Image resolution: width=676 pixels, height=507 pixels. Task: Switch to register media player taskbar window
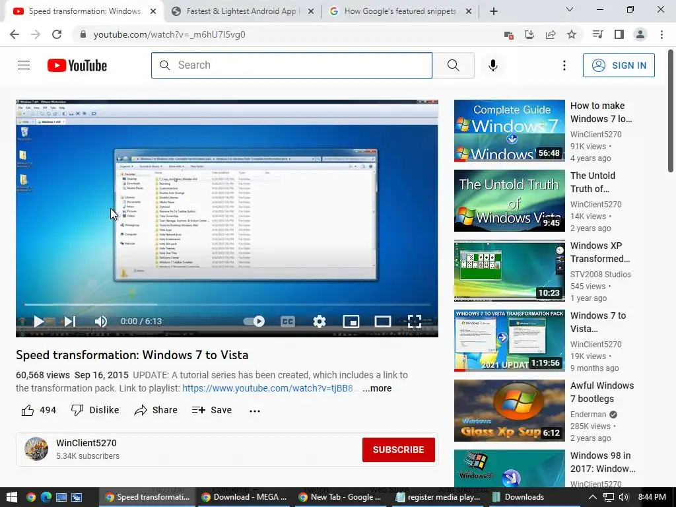tap(438, 497)
